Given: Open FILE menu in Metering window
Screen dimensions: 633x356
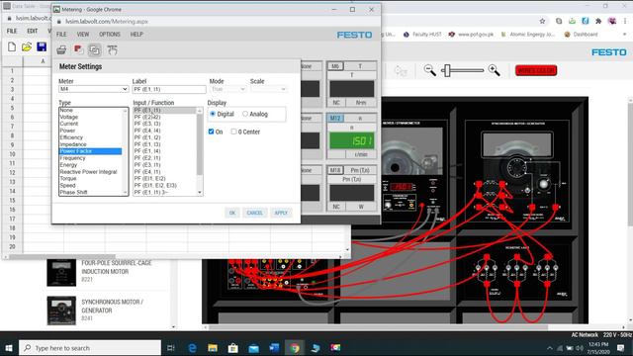Looking at the screenshot, I should (x=61, y=35).
